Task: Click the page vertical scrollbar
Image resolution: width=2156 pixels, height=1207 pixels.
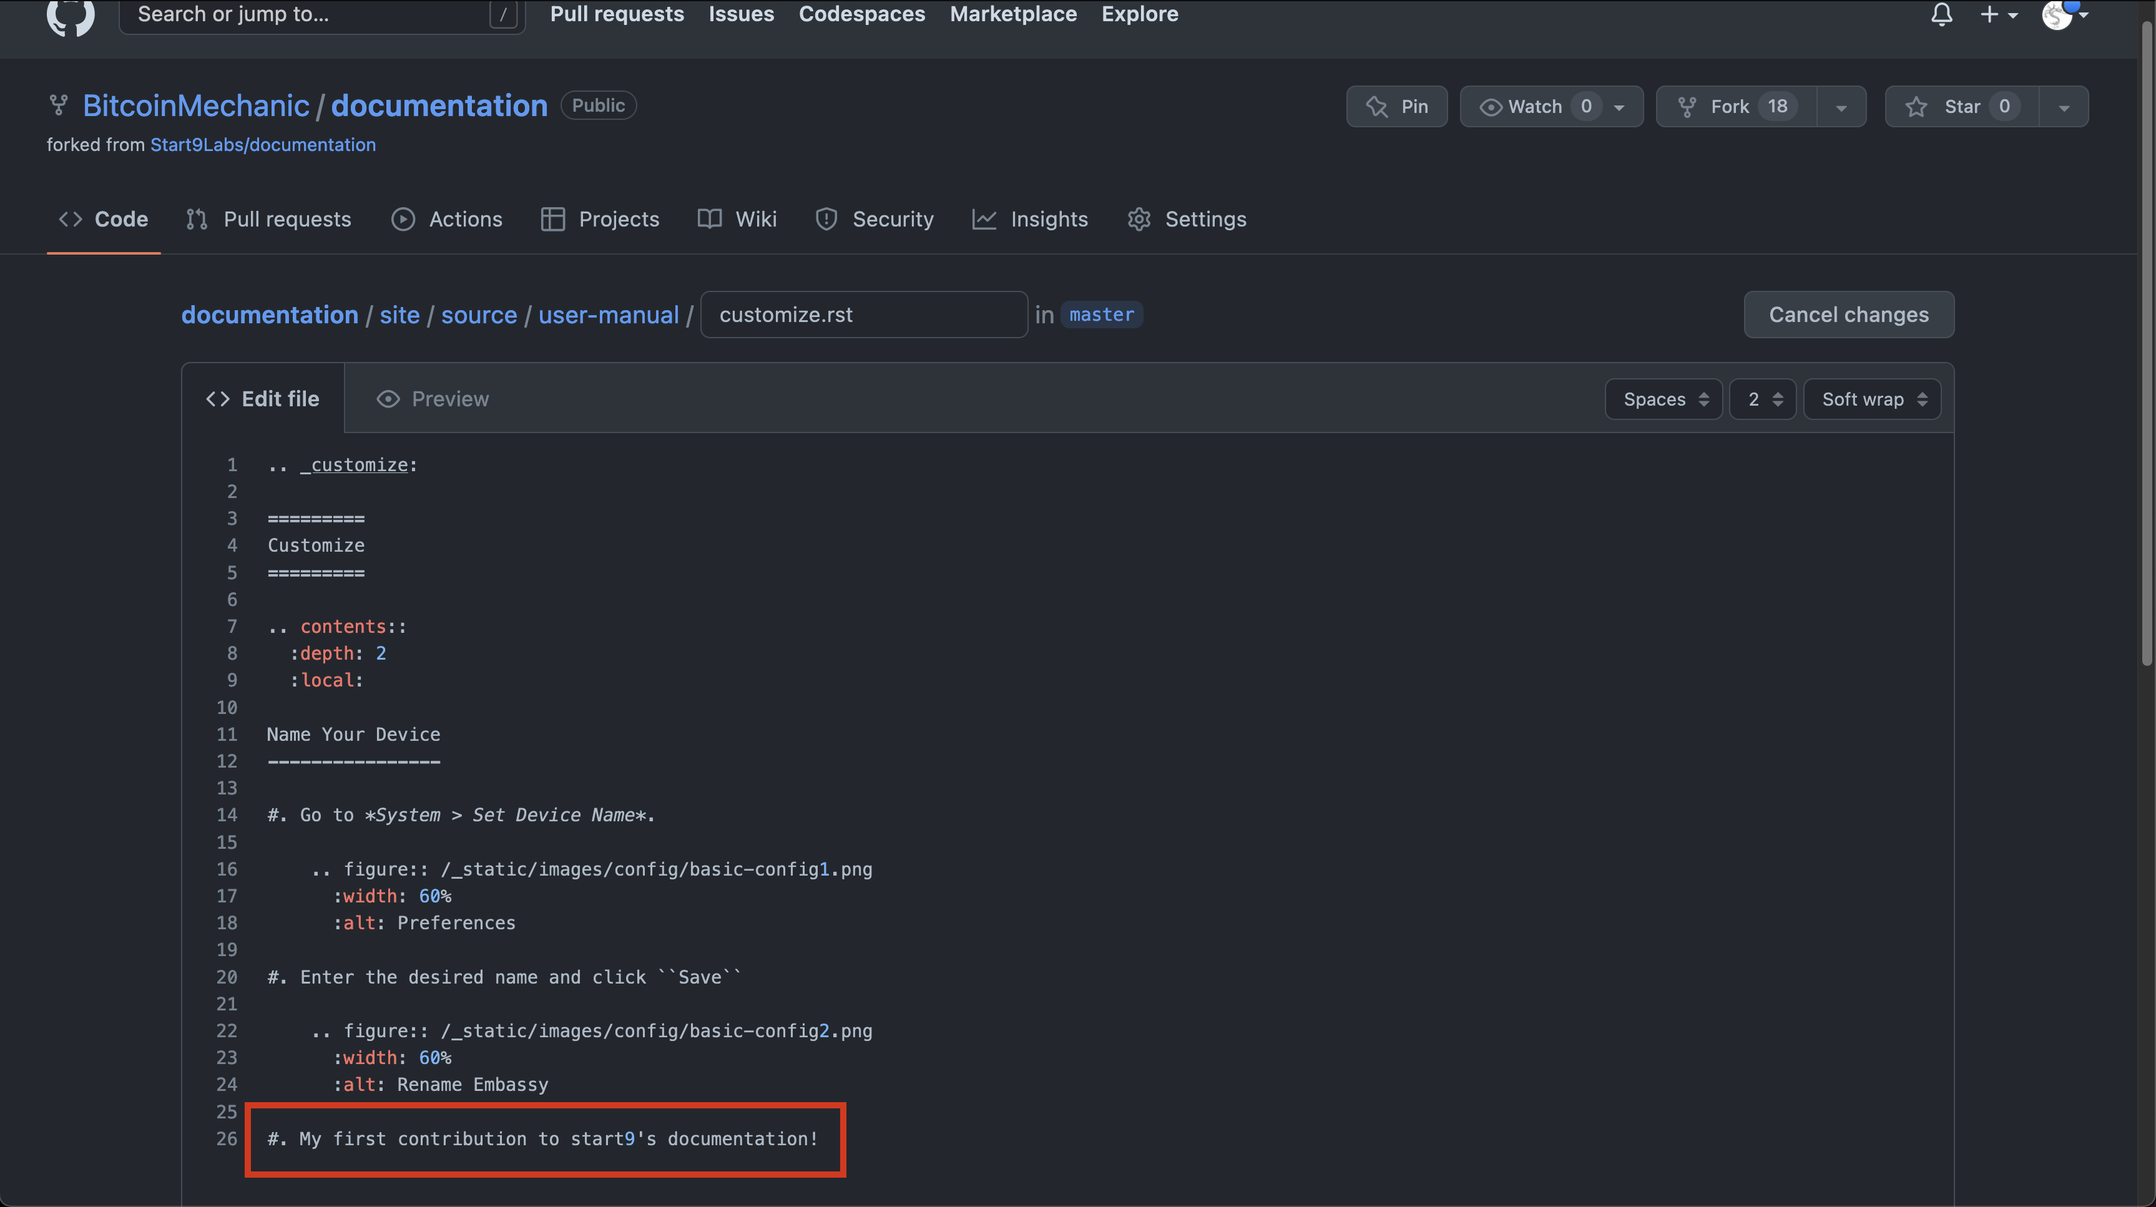Action: tap(2148, 335)
